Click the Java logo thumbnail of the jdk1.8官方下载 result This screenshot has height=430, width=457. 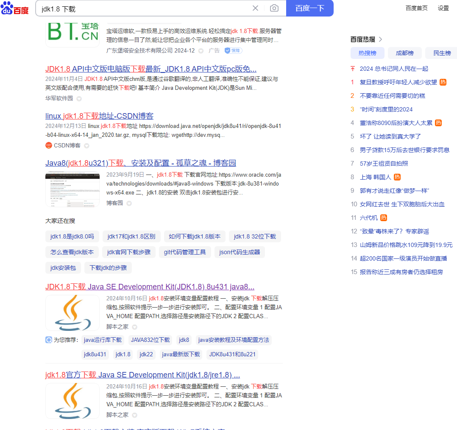point(72,401)
